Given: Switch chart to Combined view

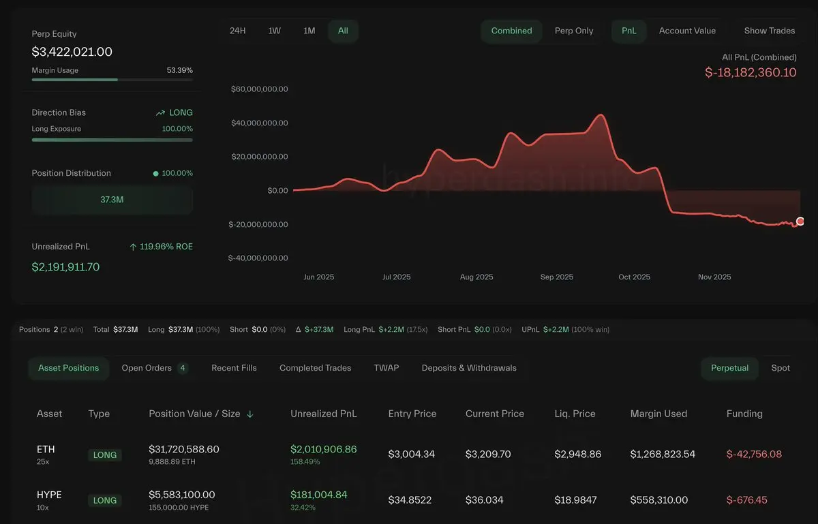Looking at the screenshot, I should click(x=511, y=31).
